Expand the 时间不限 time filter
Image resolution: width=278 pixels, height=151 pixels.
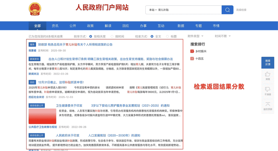222,36
